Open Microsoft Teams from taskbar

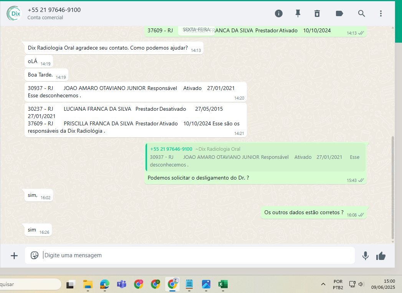[122, 284]
